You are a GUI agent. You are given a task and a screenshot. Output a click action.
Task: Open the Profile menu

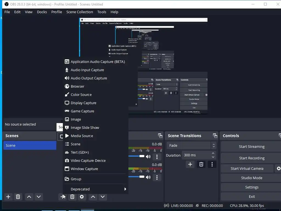57,12
